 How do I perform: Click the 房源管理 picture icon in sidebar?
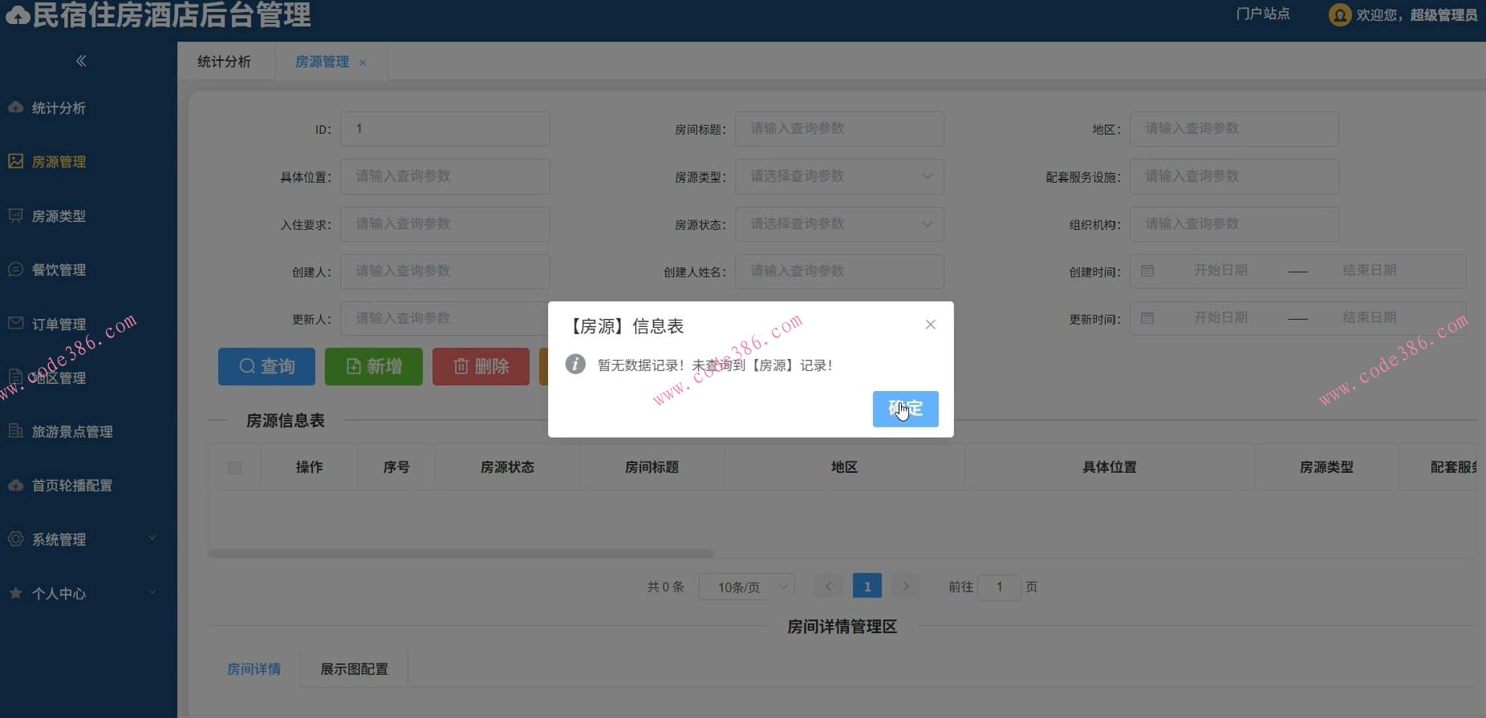[15, 161]
